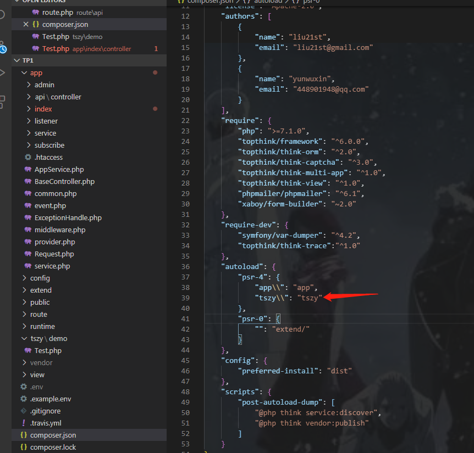Expand the subscribe folder

[x=29, y=145]
